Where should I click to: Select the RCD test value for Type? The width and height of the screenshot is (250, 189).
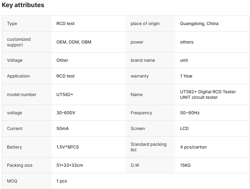[66, 23]
